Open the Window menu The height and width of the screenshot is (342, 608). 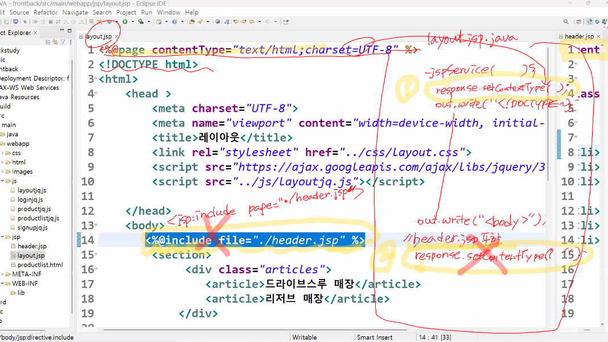(x=169, y=12)
